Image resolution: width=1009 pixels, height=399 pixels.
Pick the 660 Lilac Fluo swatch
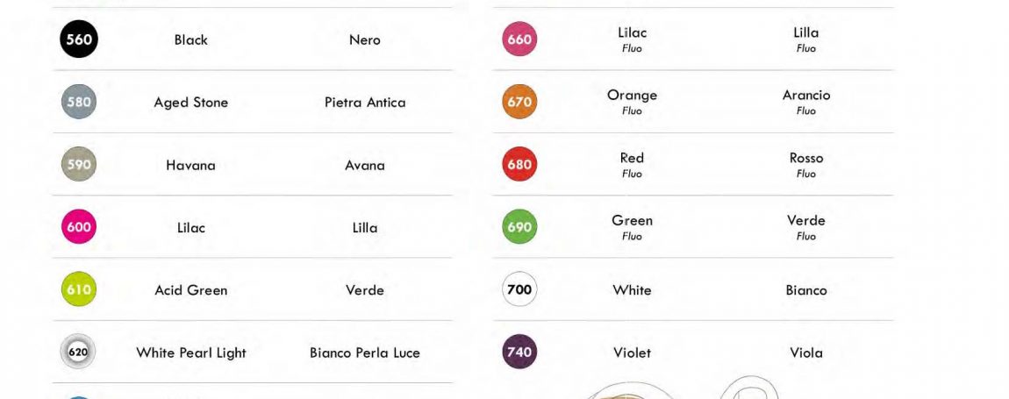[x=519, y=39]
